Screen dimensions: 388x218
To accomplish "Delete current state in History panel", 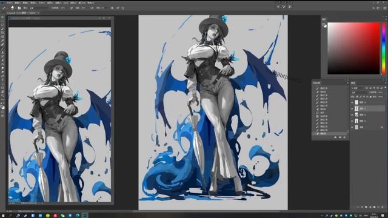I will click(x=344, y=137).
